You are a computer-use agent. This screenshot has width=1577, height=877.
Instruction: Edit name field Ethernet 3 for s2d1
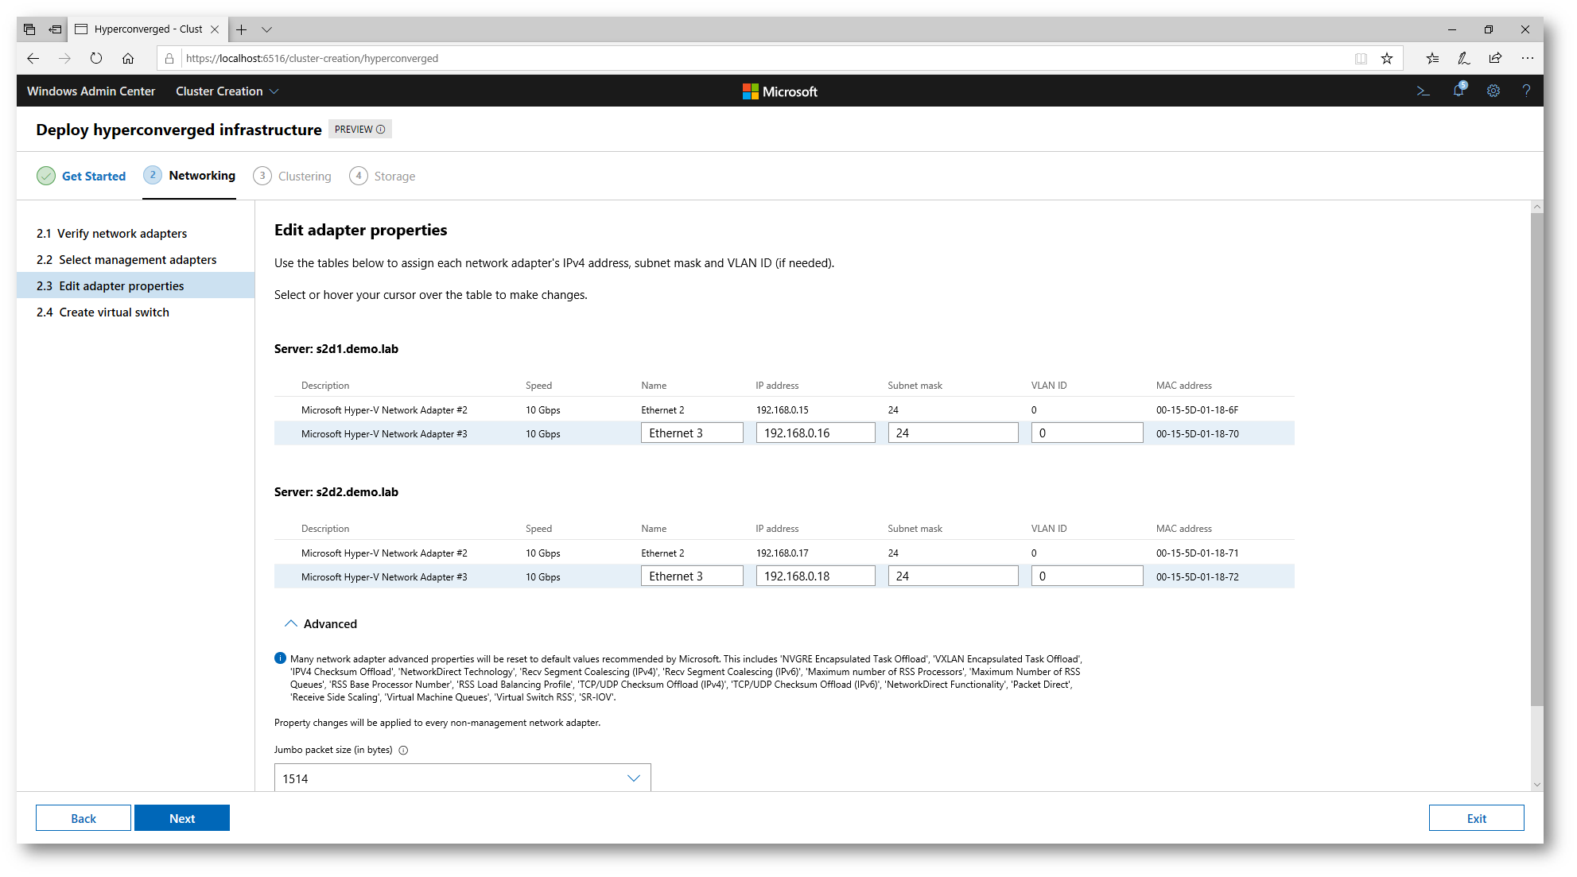pyautogui.click(x=692, y=433)
